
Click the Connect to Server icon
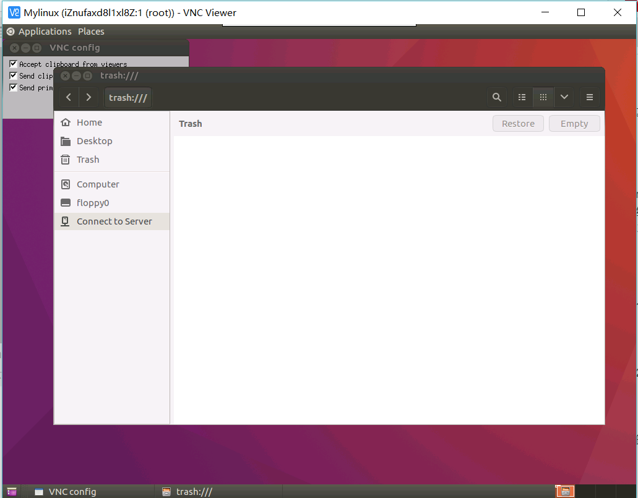[x=65, y=221]
